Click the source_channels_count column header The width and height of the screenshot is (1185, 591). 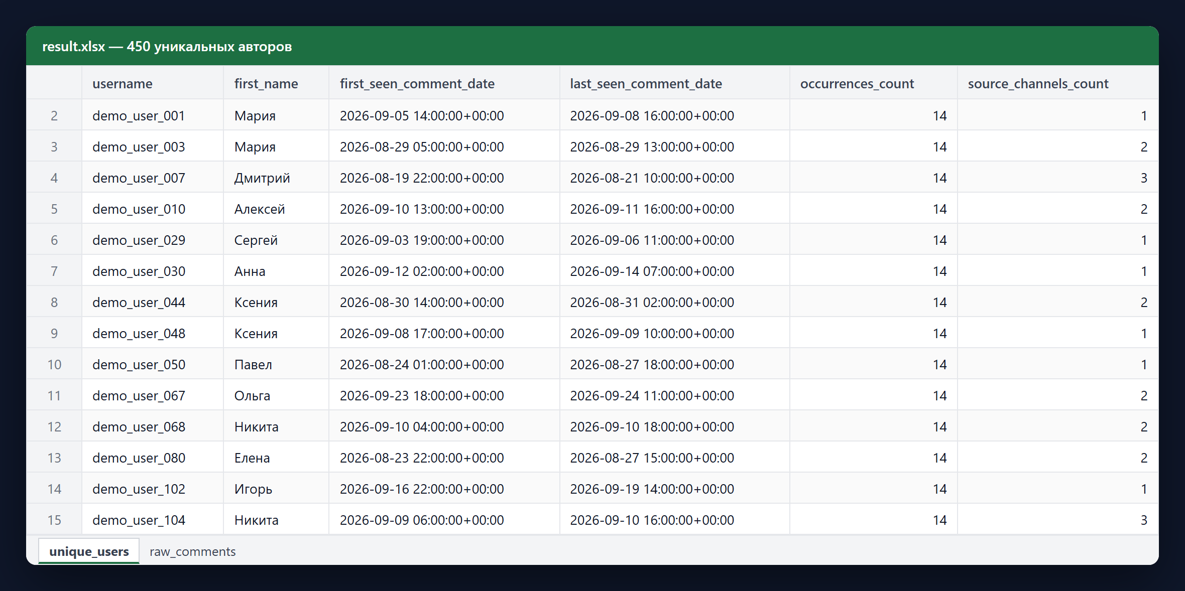1057,83
